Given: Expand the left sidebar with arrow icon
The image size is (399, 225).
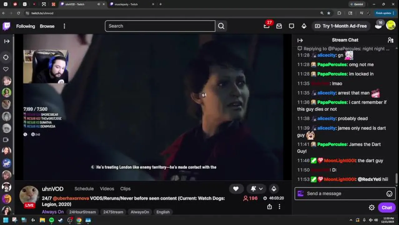Looking at the screenshot, I should (x=7, y=41).
